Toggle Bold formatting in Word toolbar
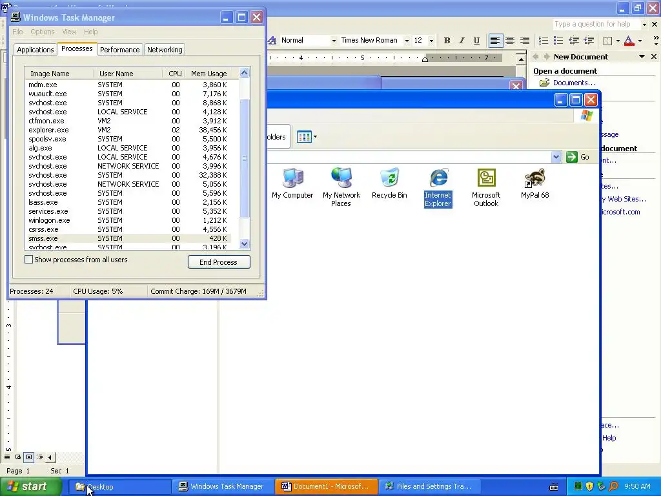 (x=447, y=41)
